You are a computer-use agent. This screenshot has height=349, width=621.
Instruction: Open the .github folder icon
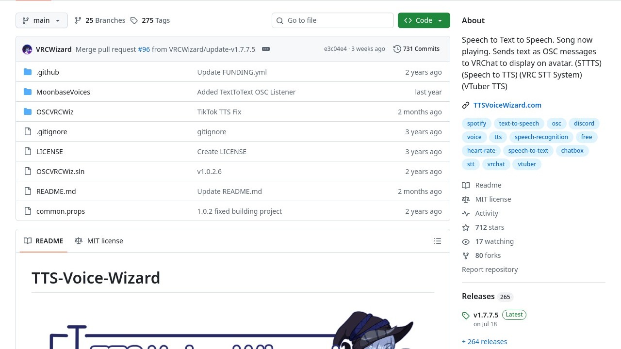[28, 72]
